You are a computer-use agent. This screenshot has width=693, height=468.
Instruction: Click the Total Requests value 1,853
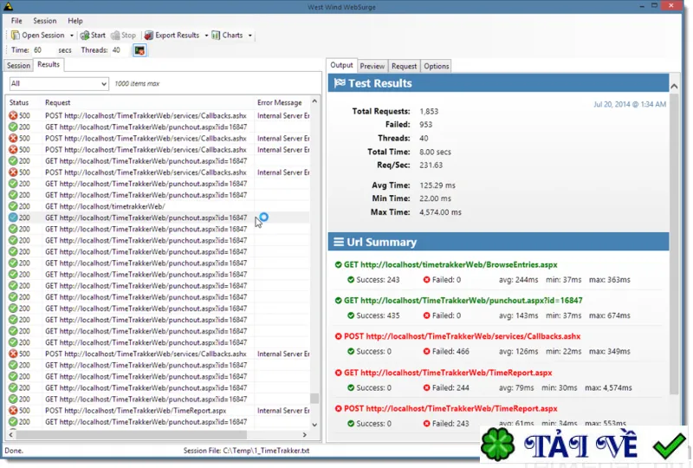(x=429, y=112)
